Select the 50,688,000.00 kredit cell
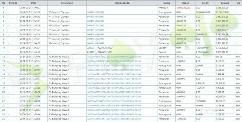Screen dimensions: 242x122 point(203,12)
